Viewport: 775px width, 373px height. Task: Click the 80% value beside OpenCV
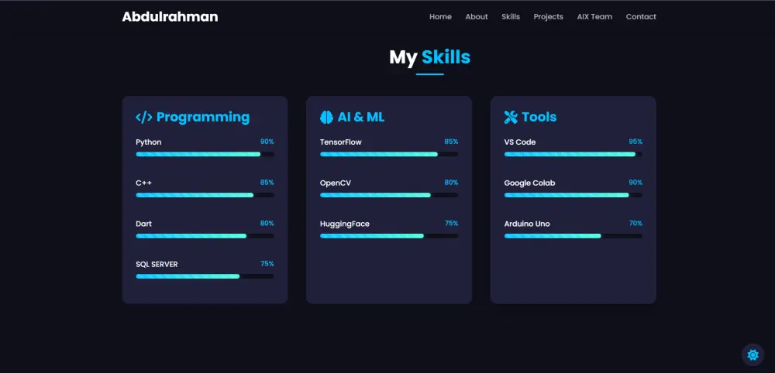(x=451, y=183)
